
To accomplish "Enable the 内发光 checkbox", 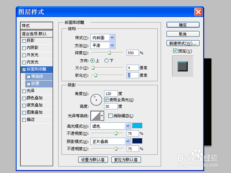I will [x=24, y=62].
